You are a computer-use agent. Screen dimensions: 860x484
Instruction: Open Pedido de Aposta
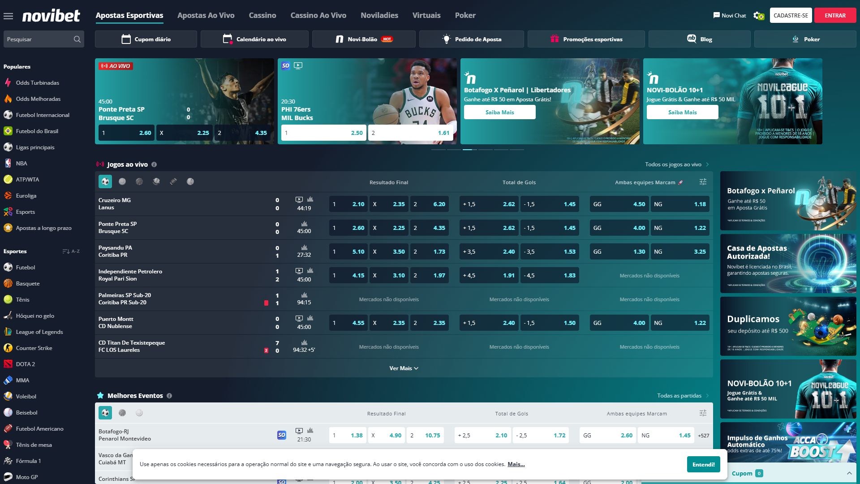(x=472, y=39)
